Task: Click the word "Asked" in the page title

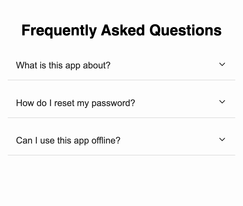Action: [123, 30]
